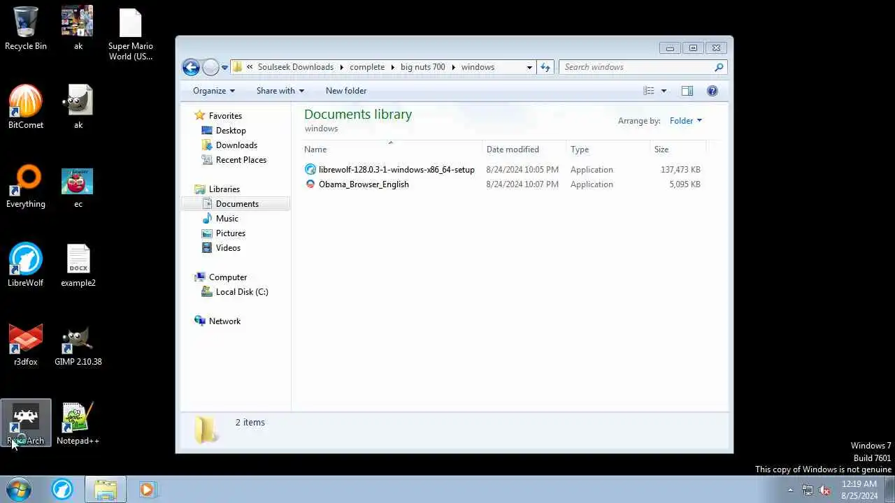
Task: Open LibreWolf from the taskbar
Action: [62, 490]
